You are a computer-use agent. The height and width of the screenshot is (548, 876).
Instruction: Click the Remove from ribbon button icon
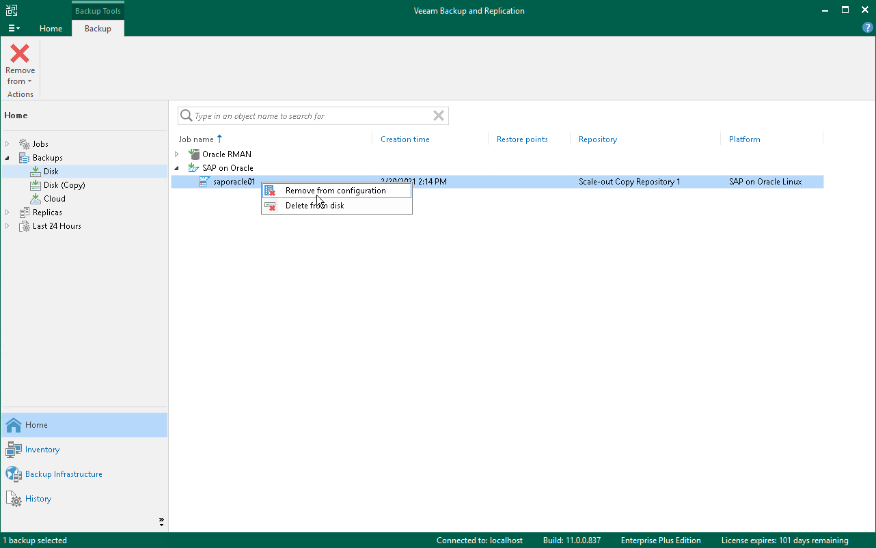click(20, 53)
